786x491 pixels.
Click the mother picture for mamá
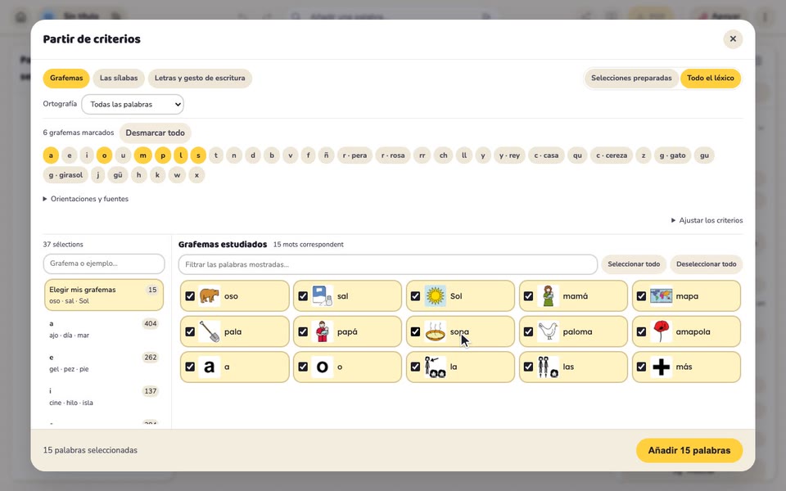pyautogui.click(x=548, y=295)
